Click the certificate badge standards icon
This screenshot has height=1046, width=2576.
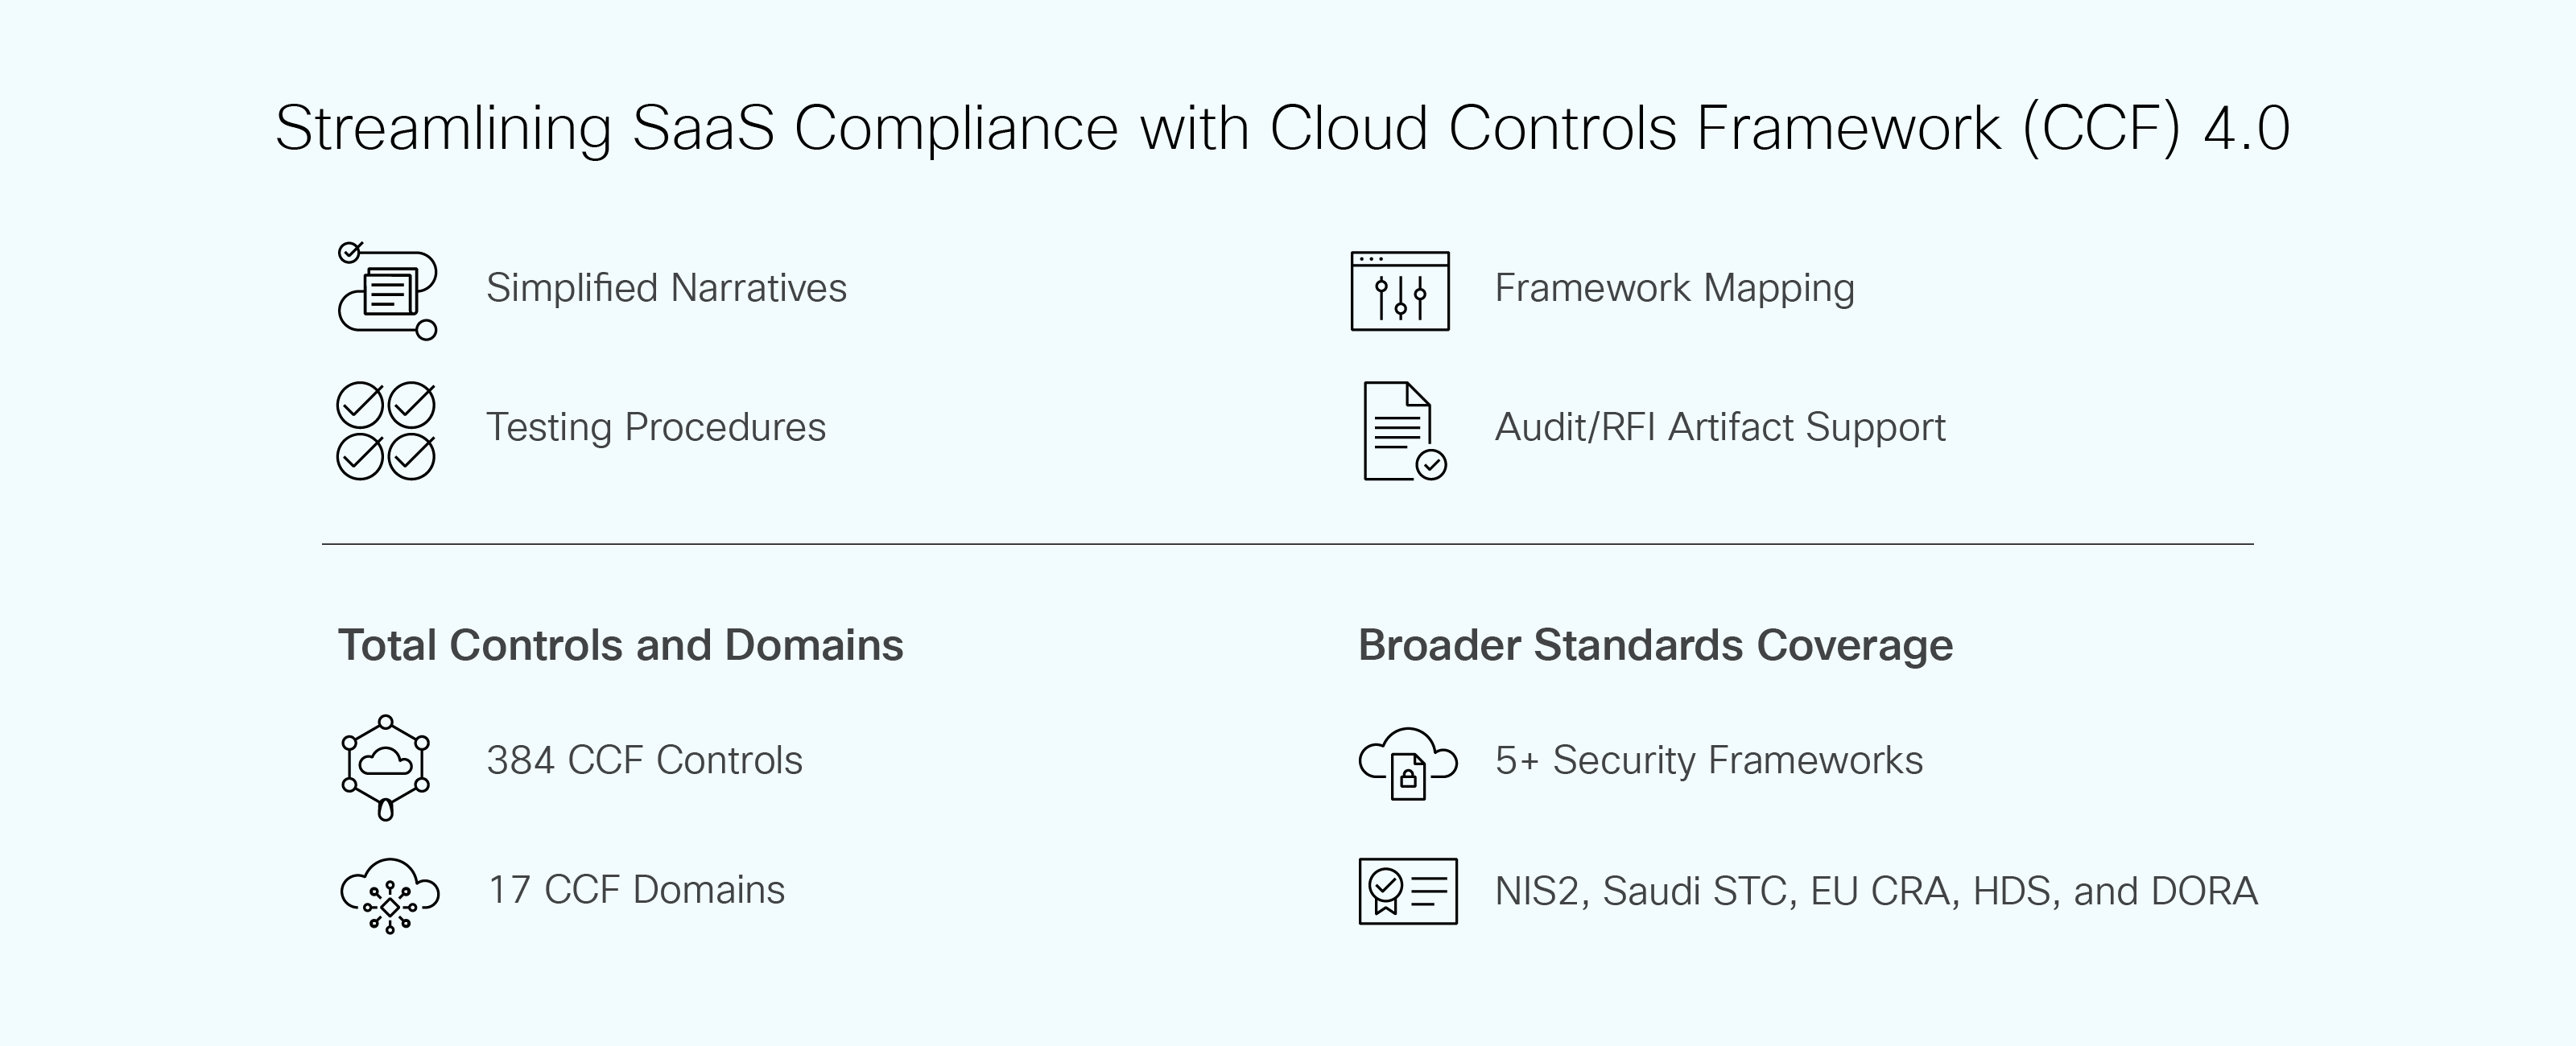coord(1408,891)
